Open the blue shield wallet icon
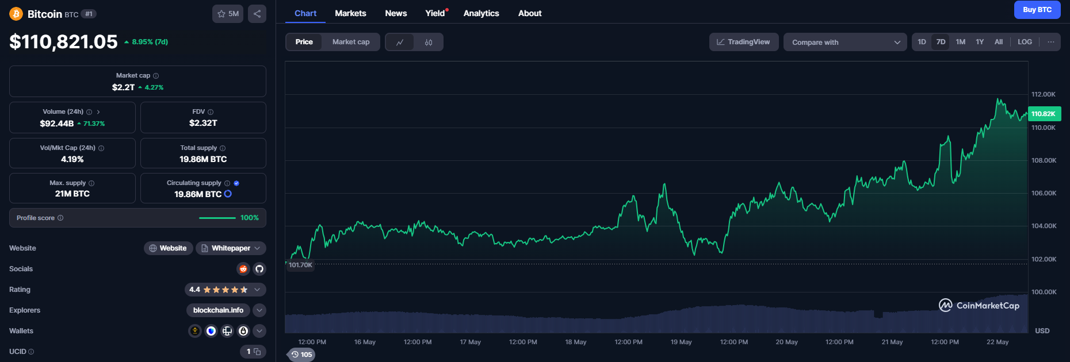This screenshot has height=362, width=1070. [x=211, y=331]
